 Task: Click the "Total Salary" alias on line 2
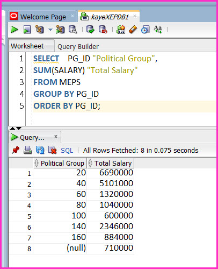pos(112,70)
